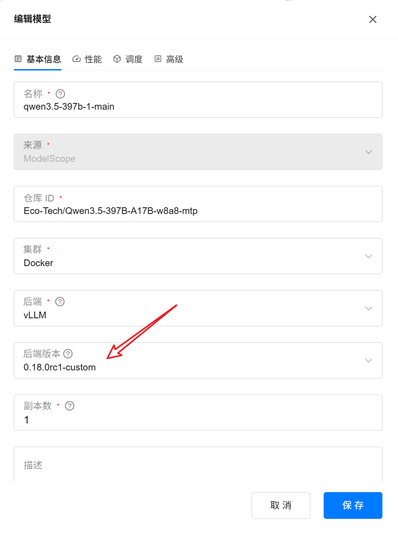This screenshot has width=398, height=534.
Task: Open the 基本信息 tab
Action: (x=38, y=59)
